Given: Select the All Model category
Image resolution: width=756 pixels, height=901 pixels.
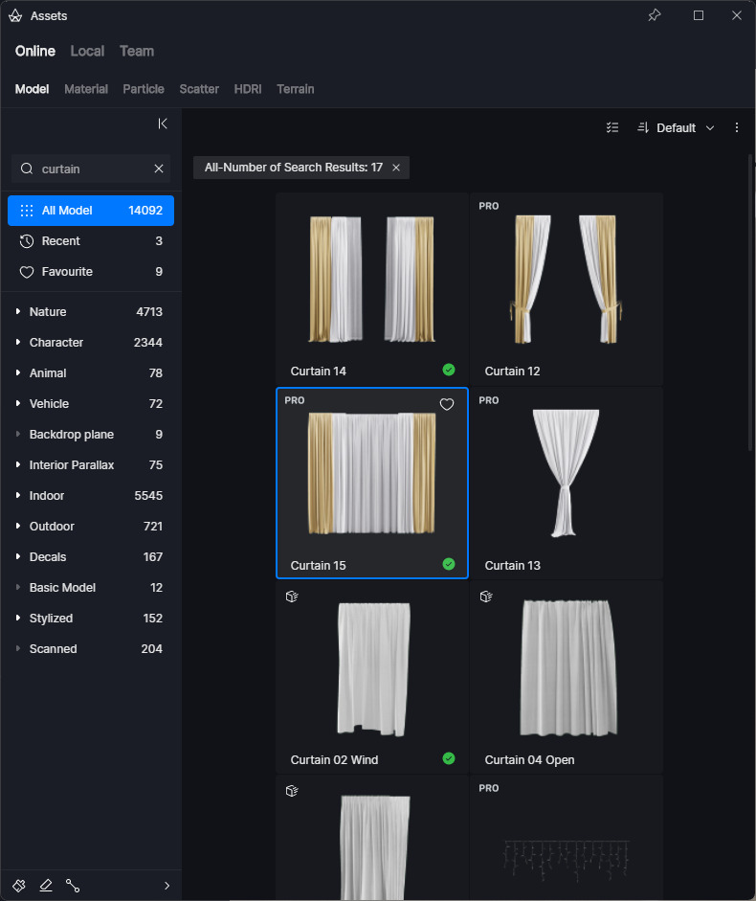Looking at the screenshot, I should (91, 211).
